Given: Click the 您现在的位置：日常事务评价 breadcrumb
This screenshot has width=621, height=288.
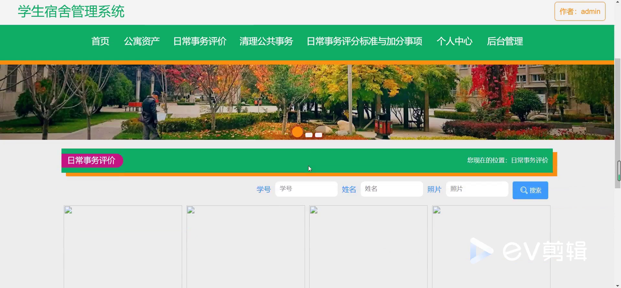Looking at the screenshot, I should pyautogui.click(x=507, y=160).
